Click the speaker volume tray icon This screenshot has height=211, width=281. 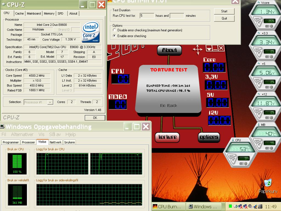coord(251,207)
